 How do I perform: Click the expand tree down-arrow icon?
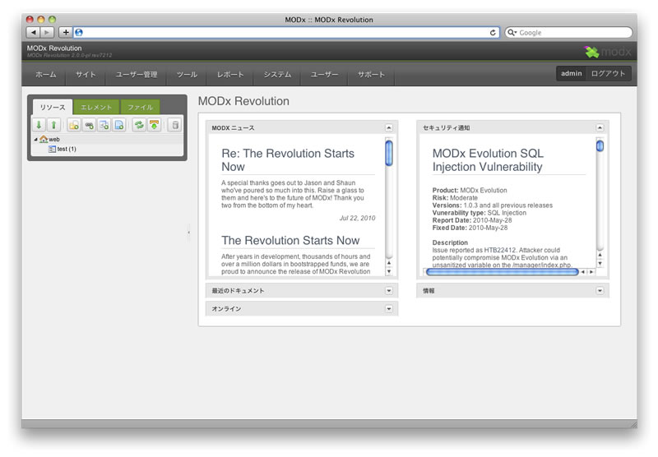(x=39, y=125)
